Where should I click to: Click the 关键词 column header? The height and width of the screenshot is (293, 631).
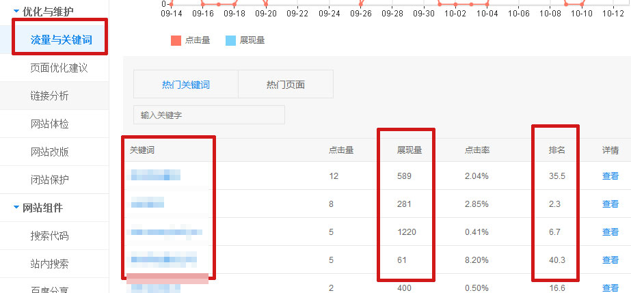pos(142,150)
